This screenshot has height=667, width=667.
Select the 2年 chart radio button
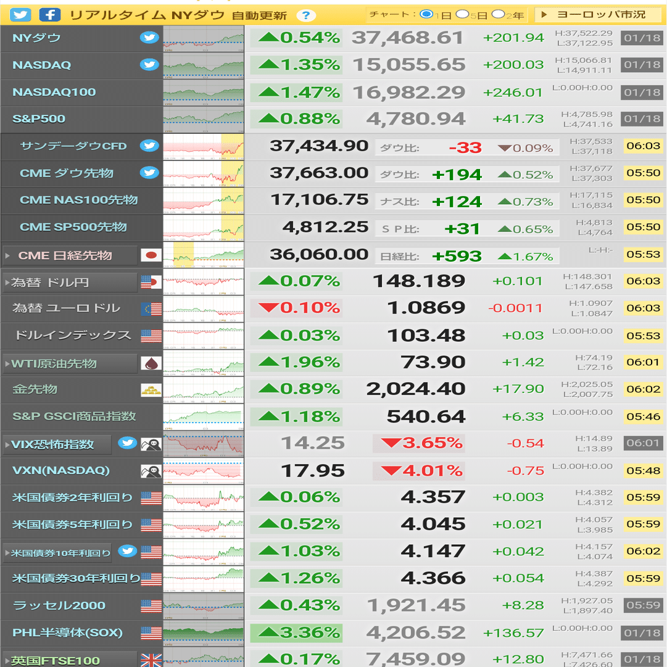[x=498, y=14]
